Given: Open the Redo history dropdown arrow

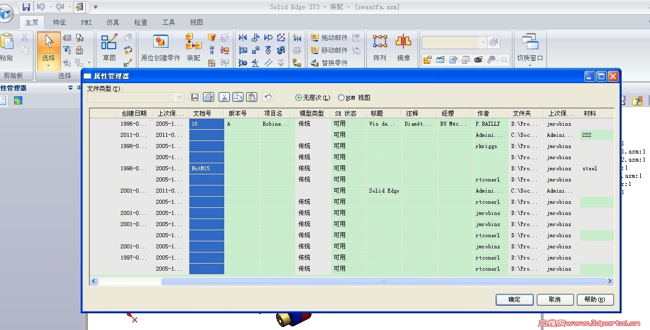Looking at the screenshot, I should click(x=69, y=7).
